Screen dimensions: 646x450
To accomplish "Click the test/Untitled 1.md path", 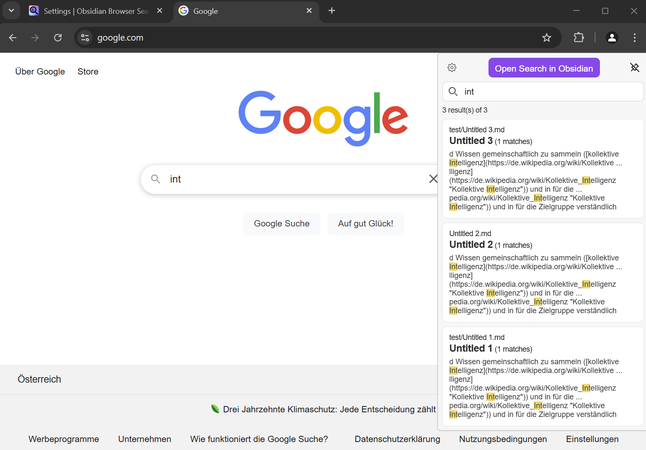I will [477, 337].
